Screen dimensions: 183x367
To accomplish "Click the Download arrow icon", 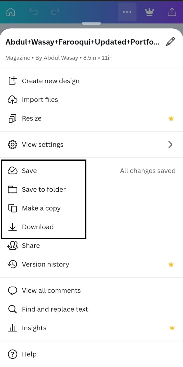I will tap(12, 227).
